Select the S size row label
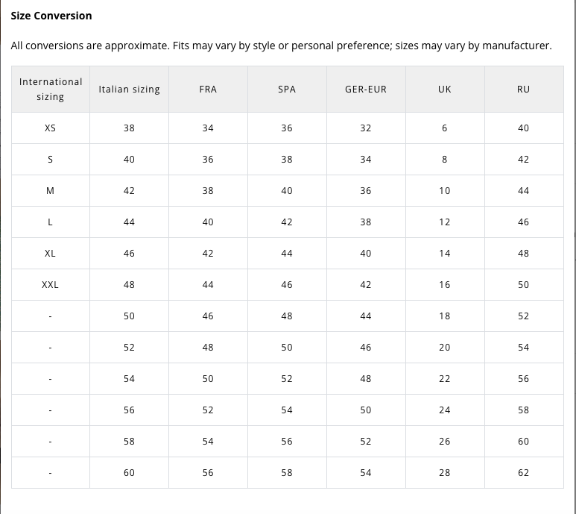The width and height of the screenshot is (576, 514). coord(50,160)
